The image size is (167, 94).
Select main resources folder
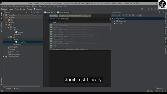pyautogui.click(x=18, y=35)
